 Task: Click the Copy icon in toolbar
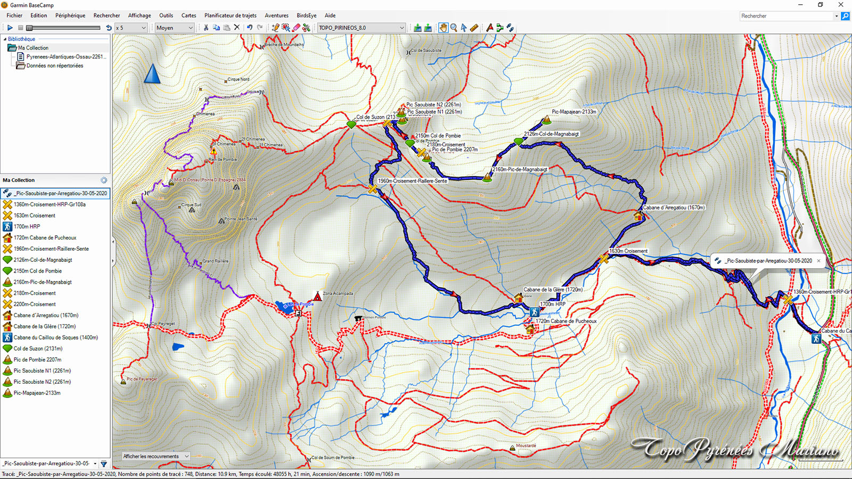tap(216, 28)
